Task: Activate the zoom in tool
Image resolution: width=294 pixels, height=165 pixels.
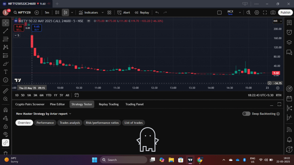Action: pos(6,99)
